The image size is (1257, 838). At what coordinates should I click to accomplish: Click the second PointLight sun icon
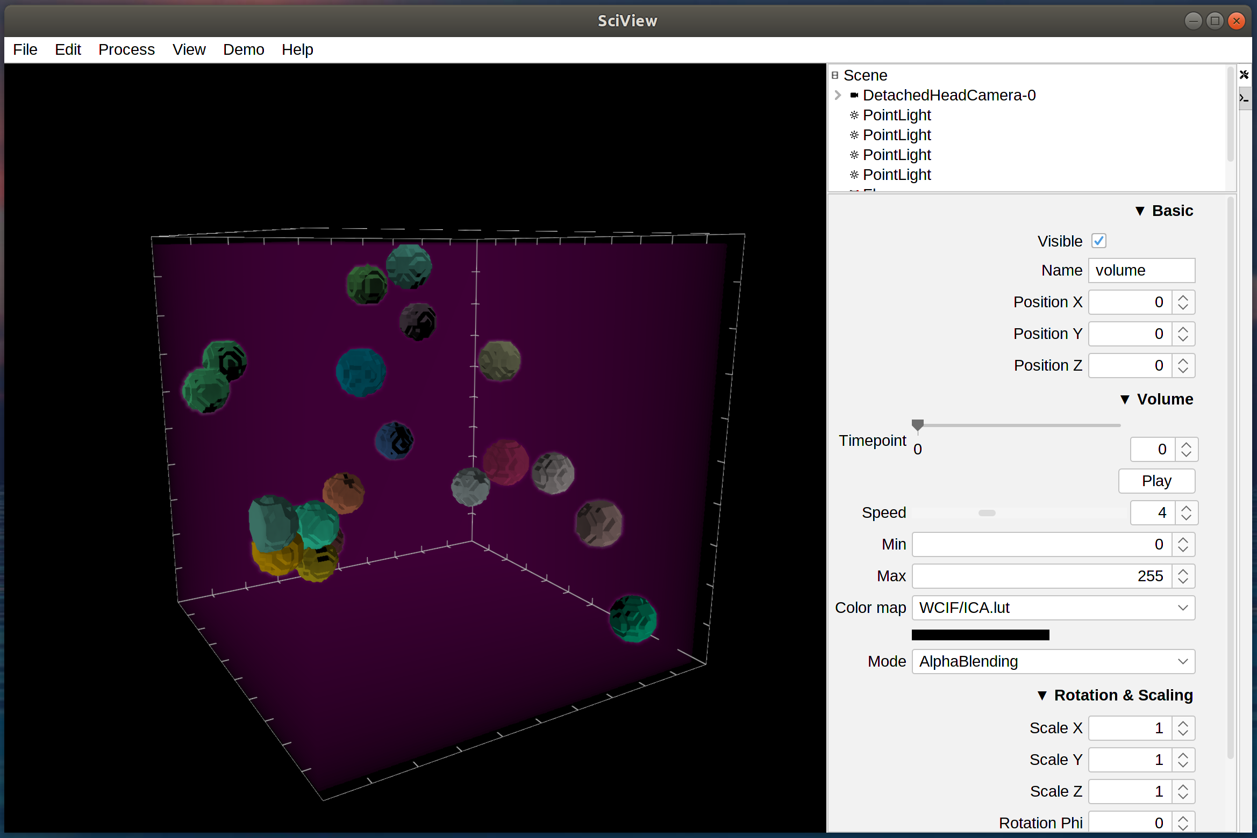pos(854,135)
